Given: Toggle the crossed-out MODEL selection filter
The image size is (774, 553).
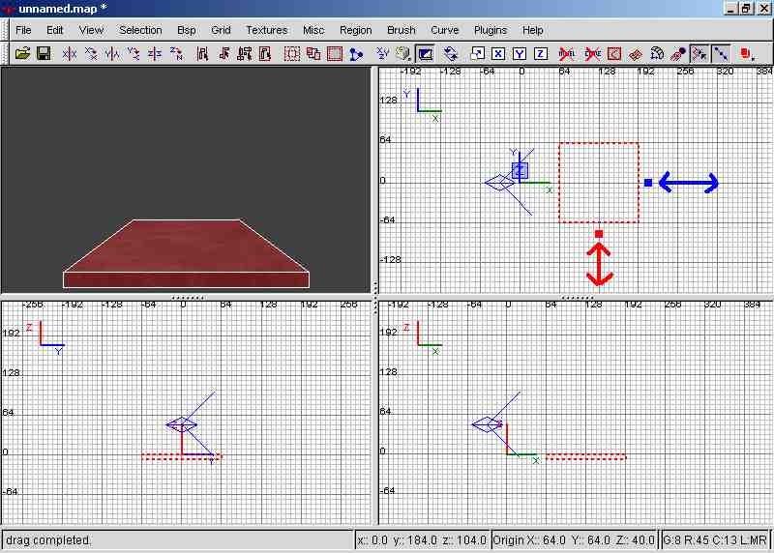Looking at the screenshot, I should [x=568, y=54].
